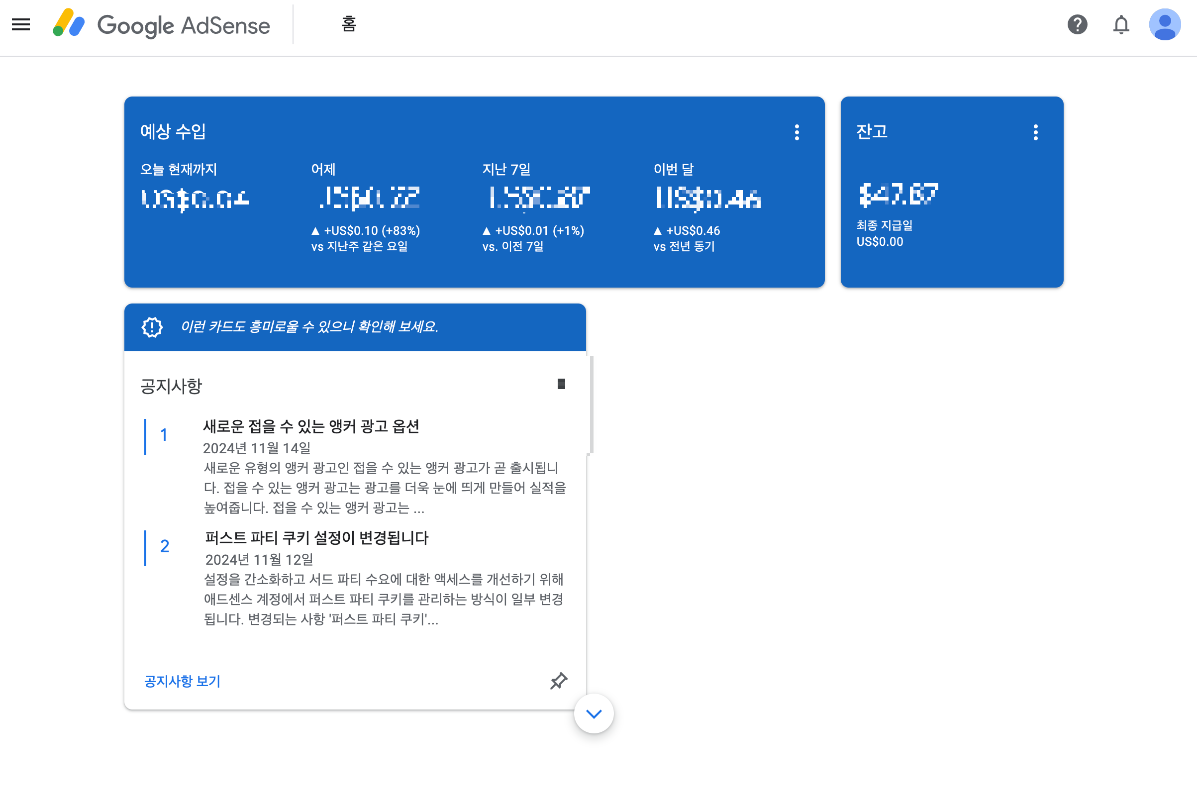Open the notifications bell
1197x812 pixels.
1121,24
